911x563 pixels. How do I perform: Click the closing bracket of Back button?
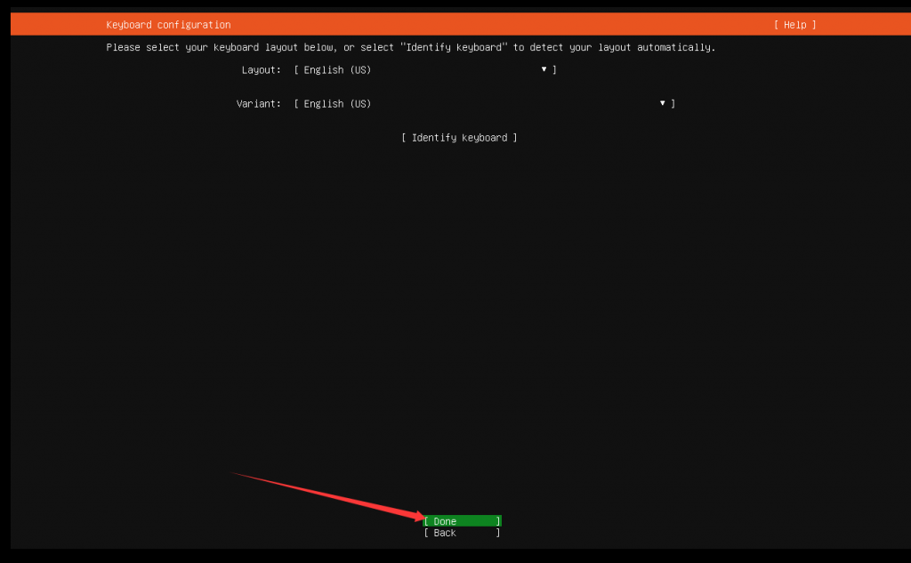point(498,533)
